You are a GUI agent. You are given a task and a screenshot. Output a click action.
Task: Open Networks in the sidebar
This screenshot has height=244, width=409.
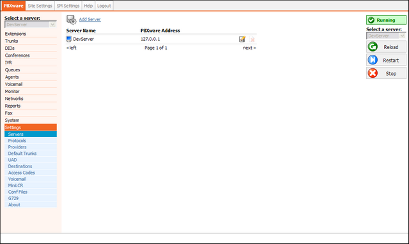[x=31, y=99]
